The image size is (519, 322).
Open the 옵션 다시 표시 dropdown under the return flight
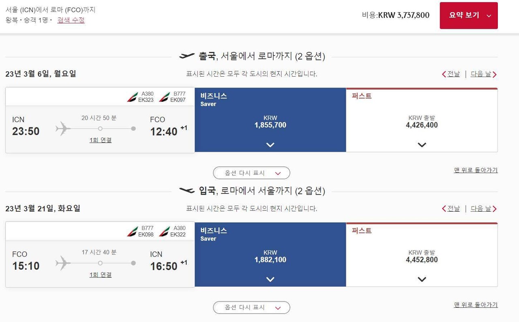(251, 307)
